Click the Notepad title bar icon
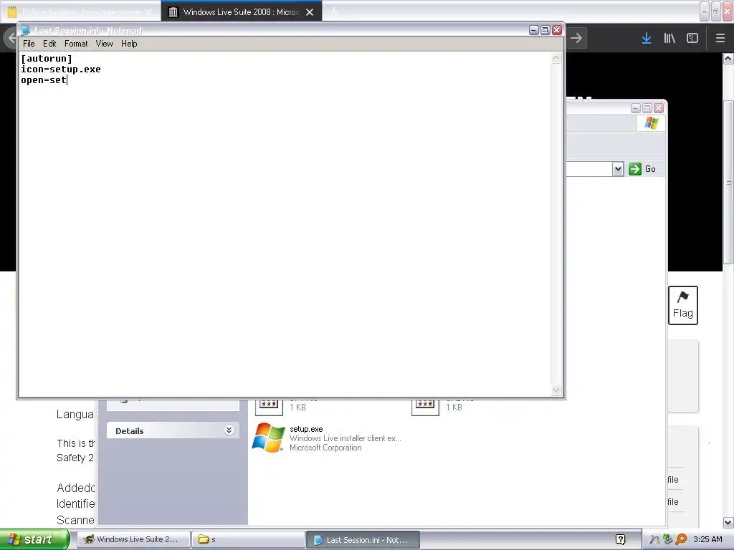This screenshot has width=734, height=550. tap(25, 30)
